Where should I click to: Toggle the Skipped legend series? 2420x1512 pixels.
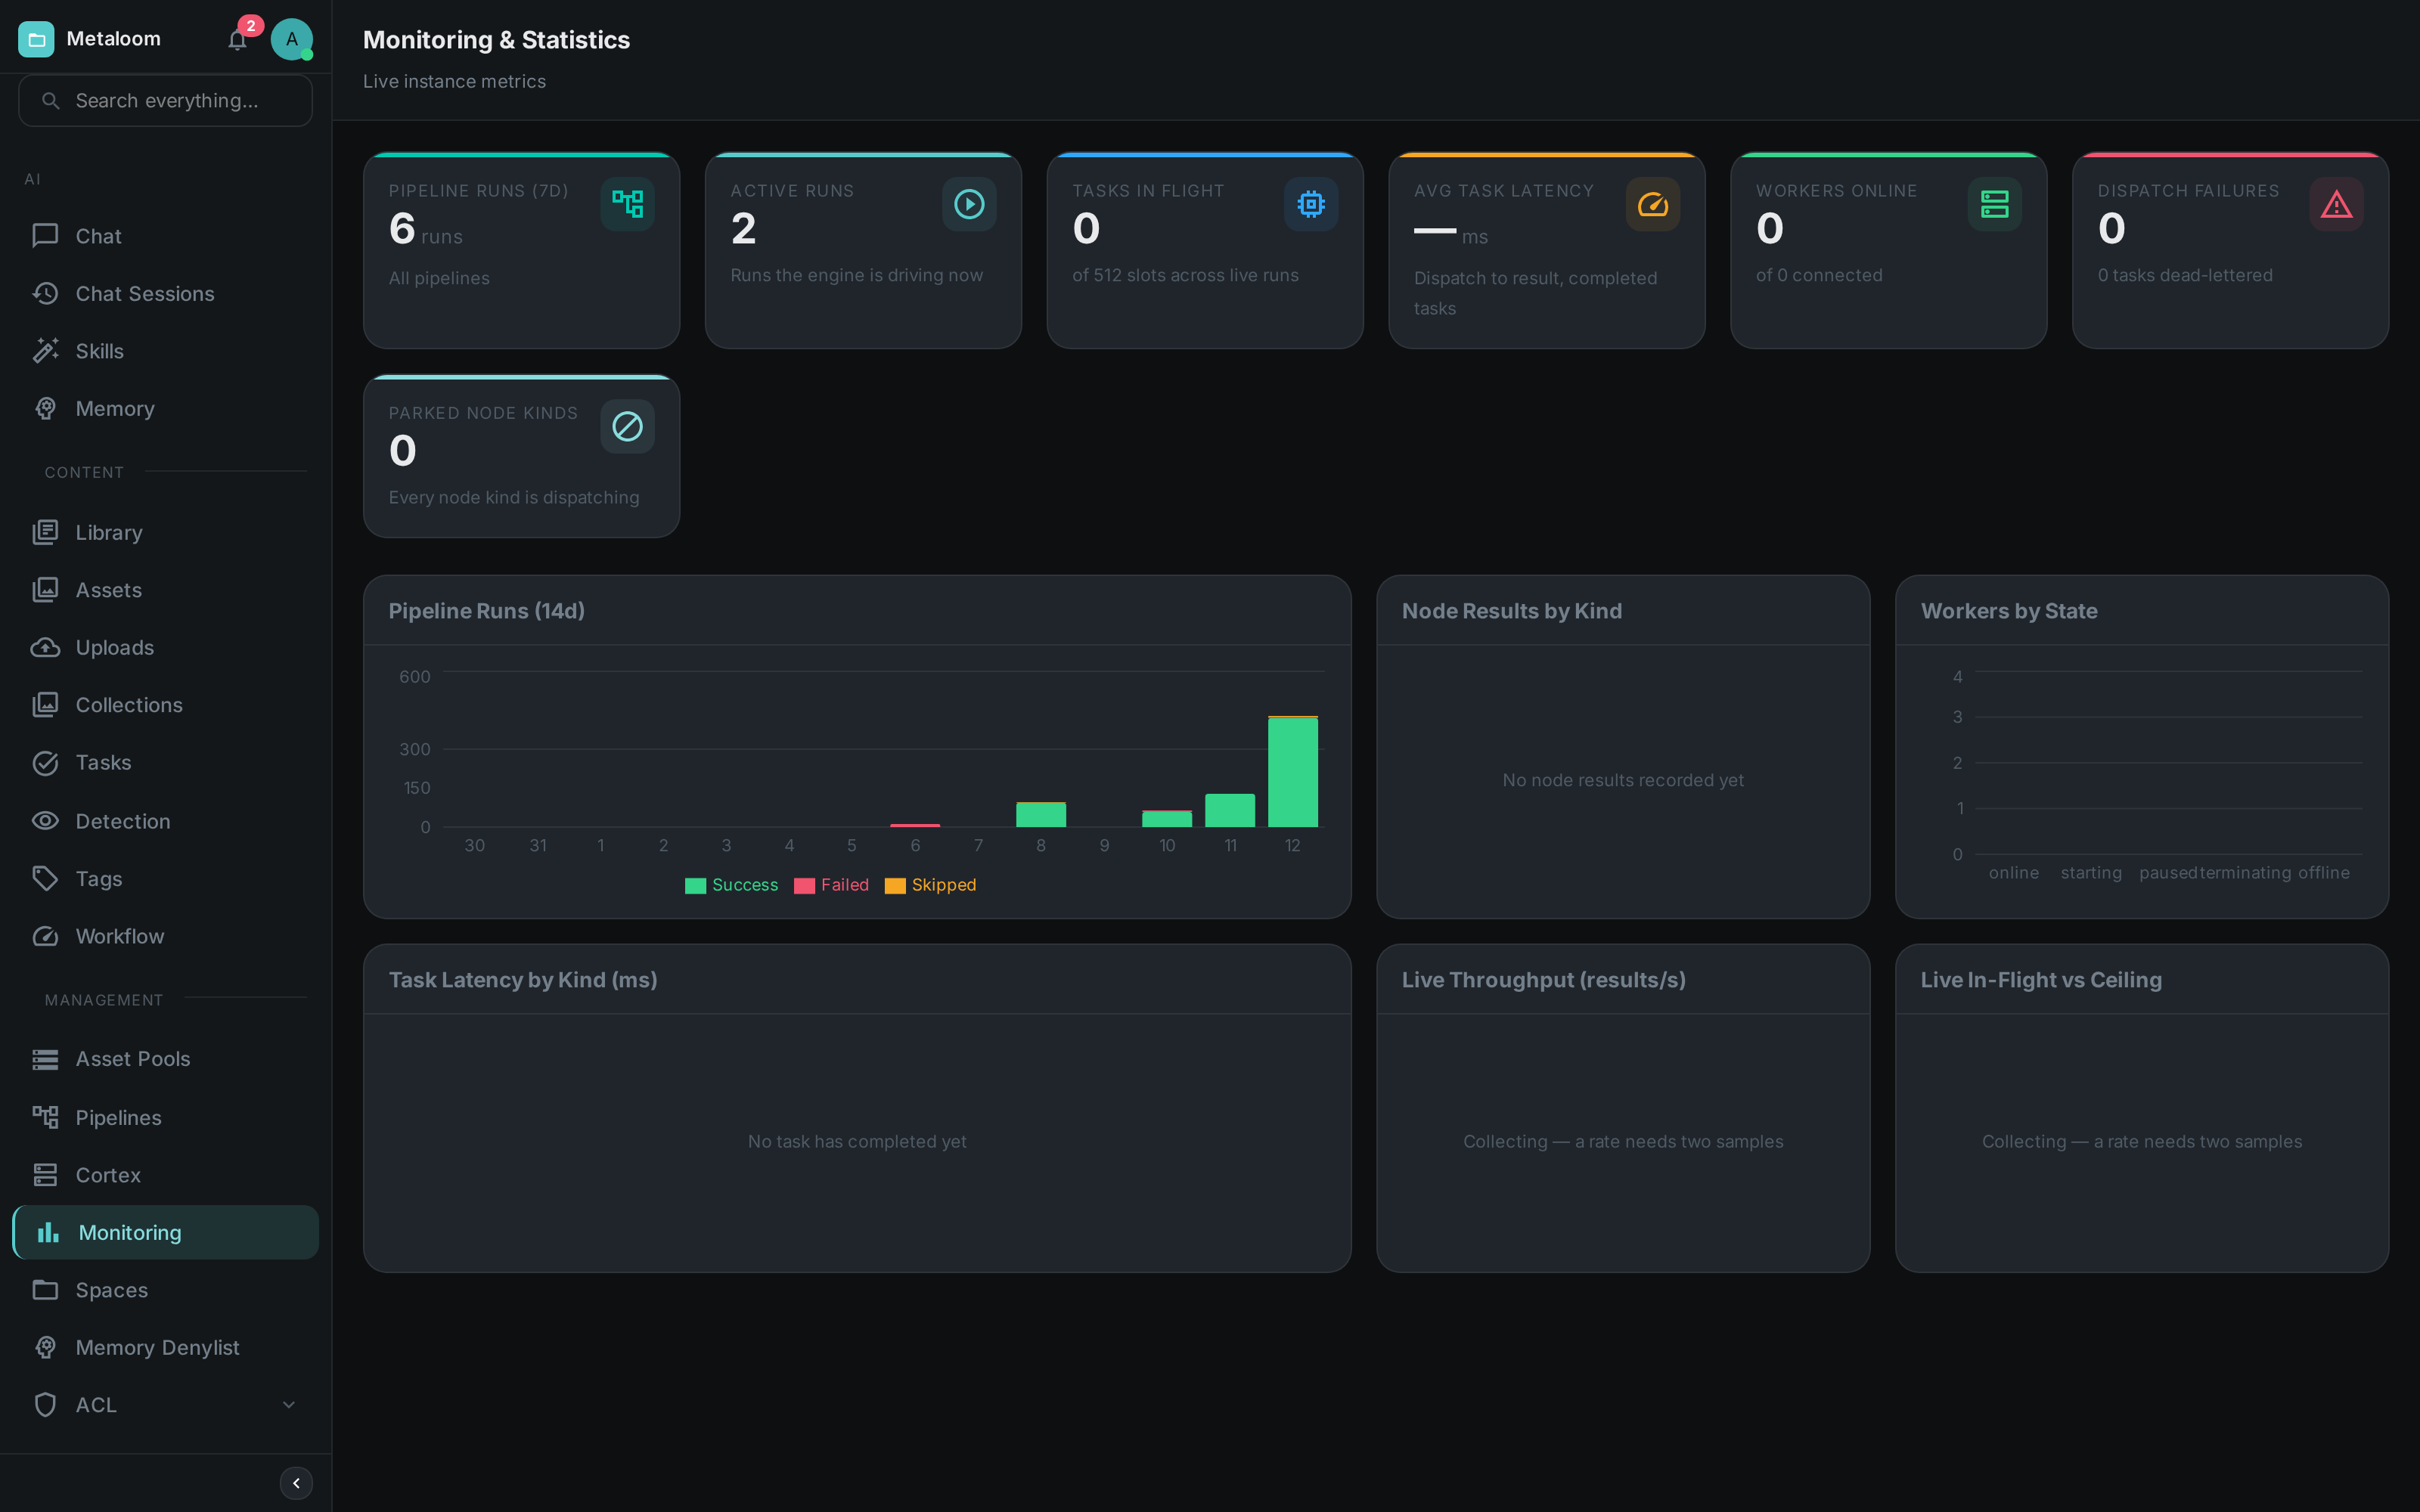click(930, 885)
